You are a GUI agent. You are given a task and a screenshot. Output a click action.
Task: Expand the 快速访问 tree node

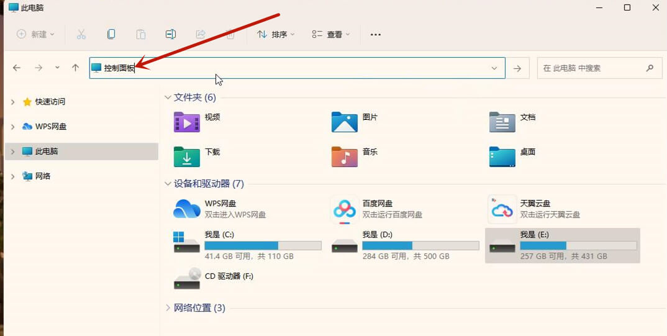(13, 102)
